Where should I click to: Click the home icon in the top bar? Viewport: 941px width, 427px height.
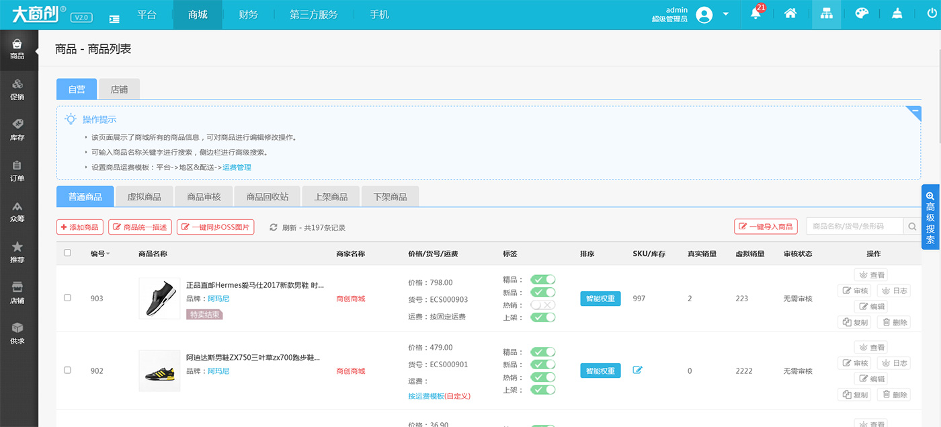[x=790, y=13]
